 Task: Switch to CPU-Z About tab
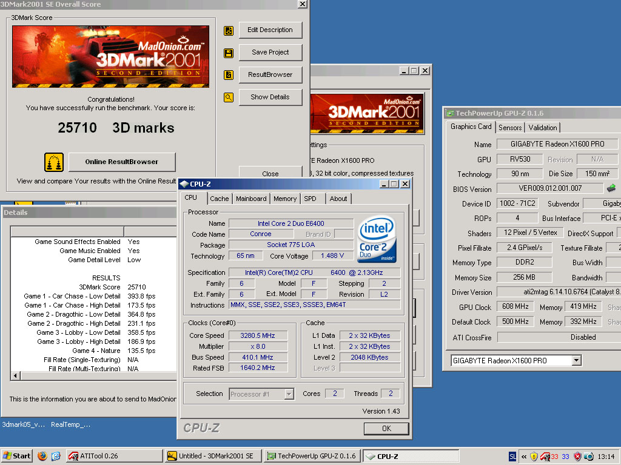[338, 199]
